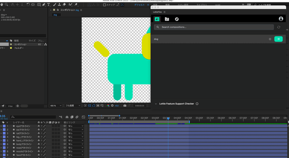The width and height of the screenshot is (289, 158).
Task: Open the 400 % magnification dropdown
Action: (56, 106)
